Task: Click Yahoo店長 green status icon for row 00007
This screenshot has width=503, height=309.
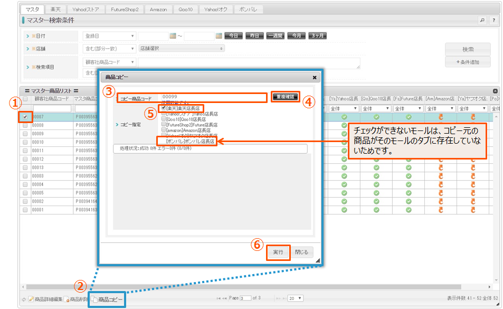Action: 344,117
